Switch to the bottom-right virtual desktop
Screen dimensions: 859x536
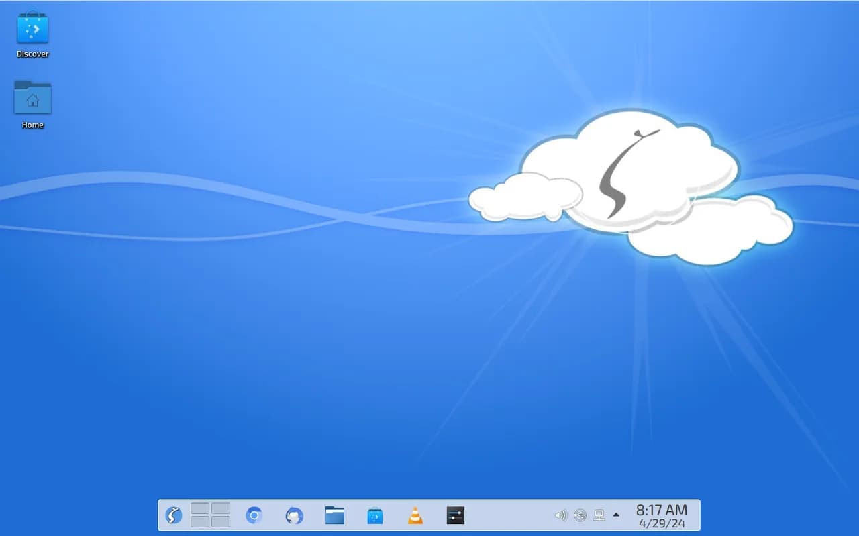[221, 521]
